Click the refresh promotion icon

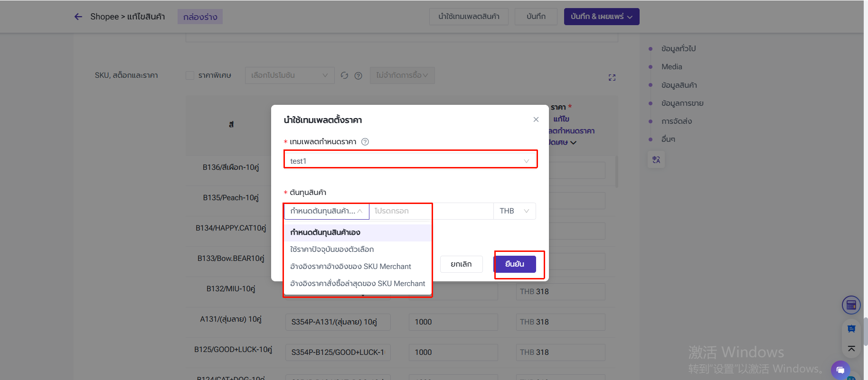pos(344,75)
